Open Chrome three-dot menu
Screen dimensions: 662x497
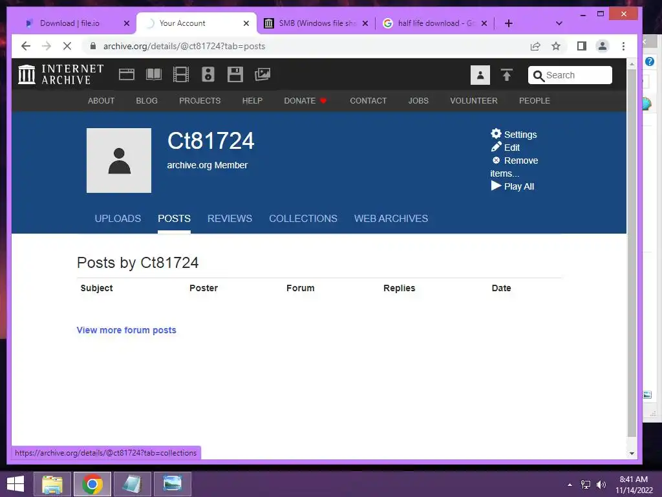tap(624, 46)
